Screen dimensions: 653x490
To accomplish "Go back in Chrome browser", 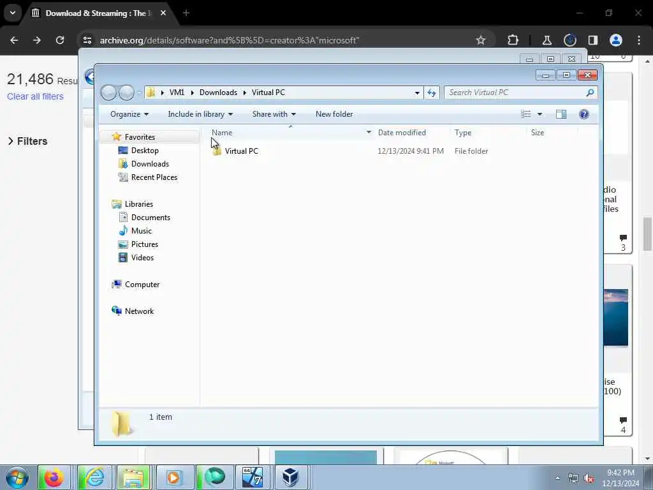I will [14, 40].
